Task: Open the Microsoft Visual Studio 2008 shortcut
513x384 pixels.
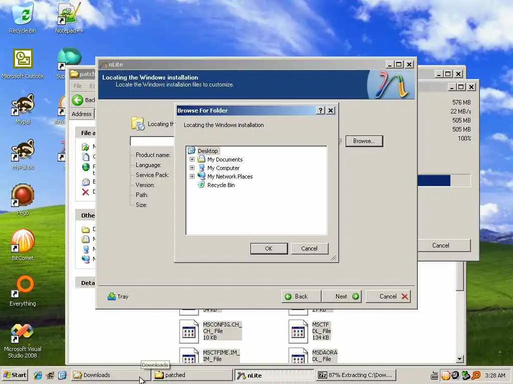Action: (x=23, y=341)
